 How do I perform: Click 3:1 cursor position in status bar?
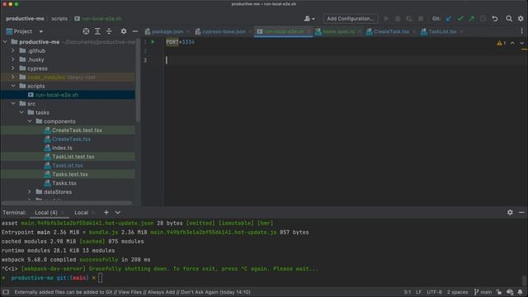407,292
